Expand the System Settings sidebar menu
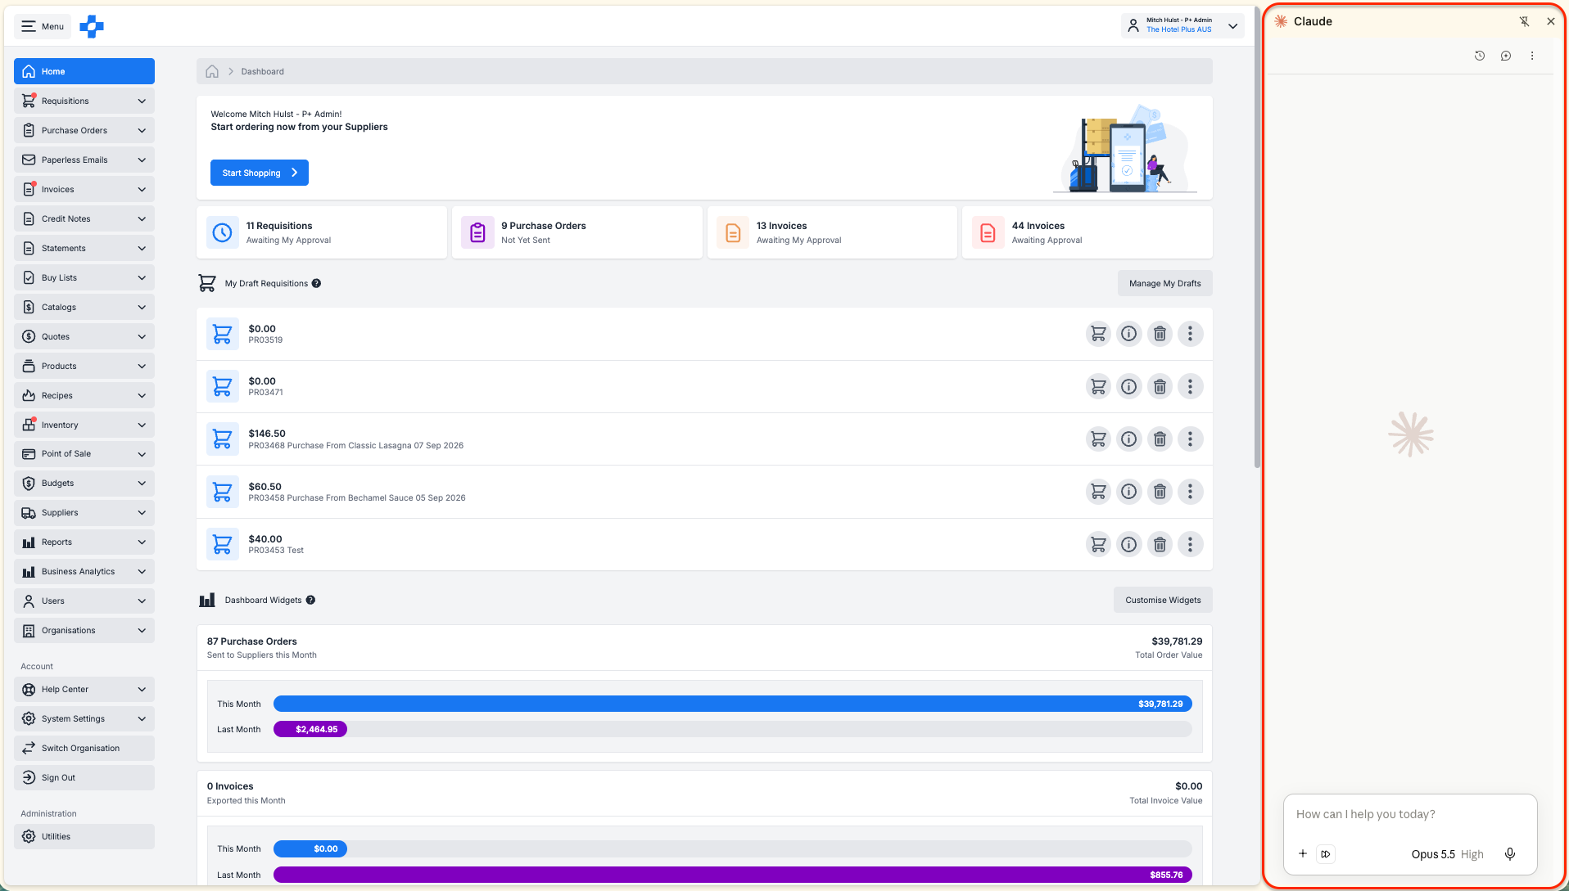The image size is (1569, 891). pyautogui.click(x=84, y=718)
